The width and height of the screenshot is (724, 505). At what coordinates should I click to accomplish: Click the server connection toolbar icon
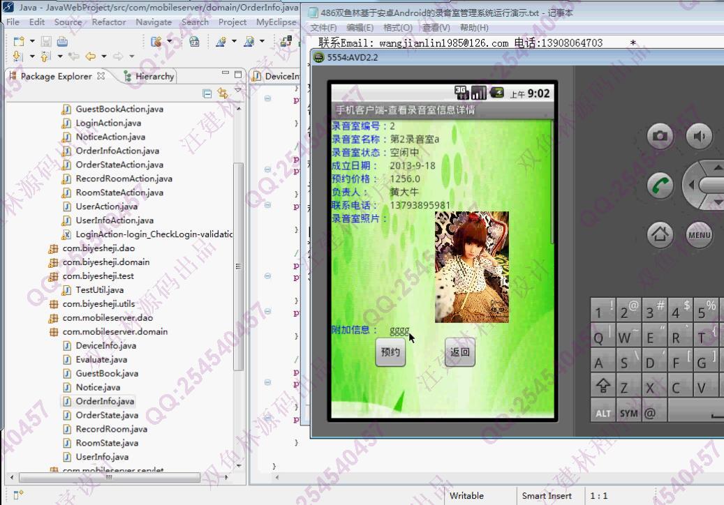[x=286, y=42]
